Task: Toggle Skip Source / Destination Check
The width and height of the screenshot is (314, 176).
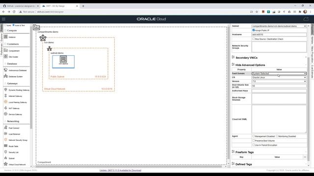Action: [254, 39]
